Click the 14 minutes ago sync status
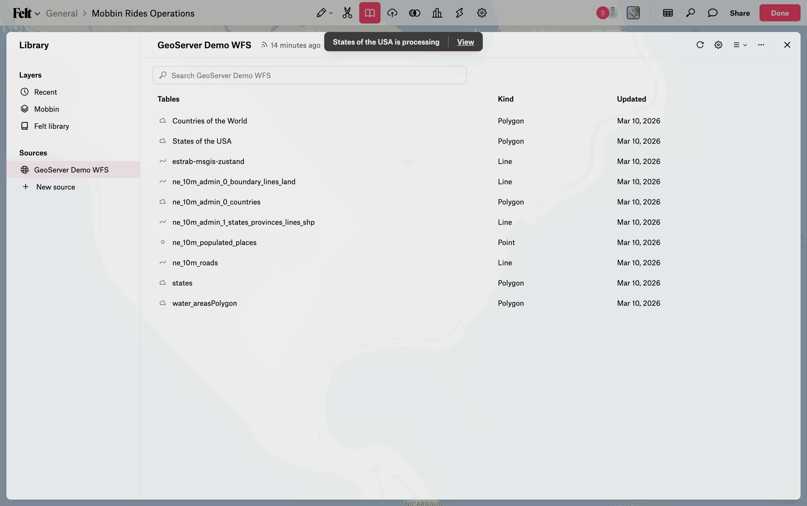Viewport: 807px width, 506px height. 291,45
